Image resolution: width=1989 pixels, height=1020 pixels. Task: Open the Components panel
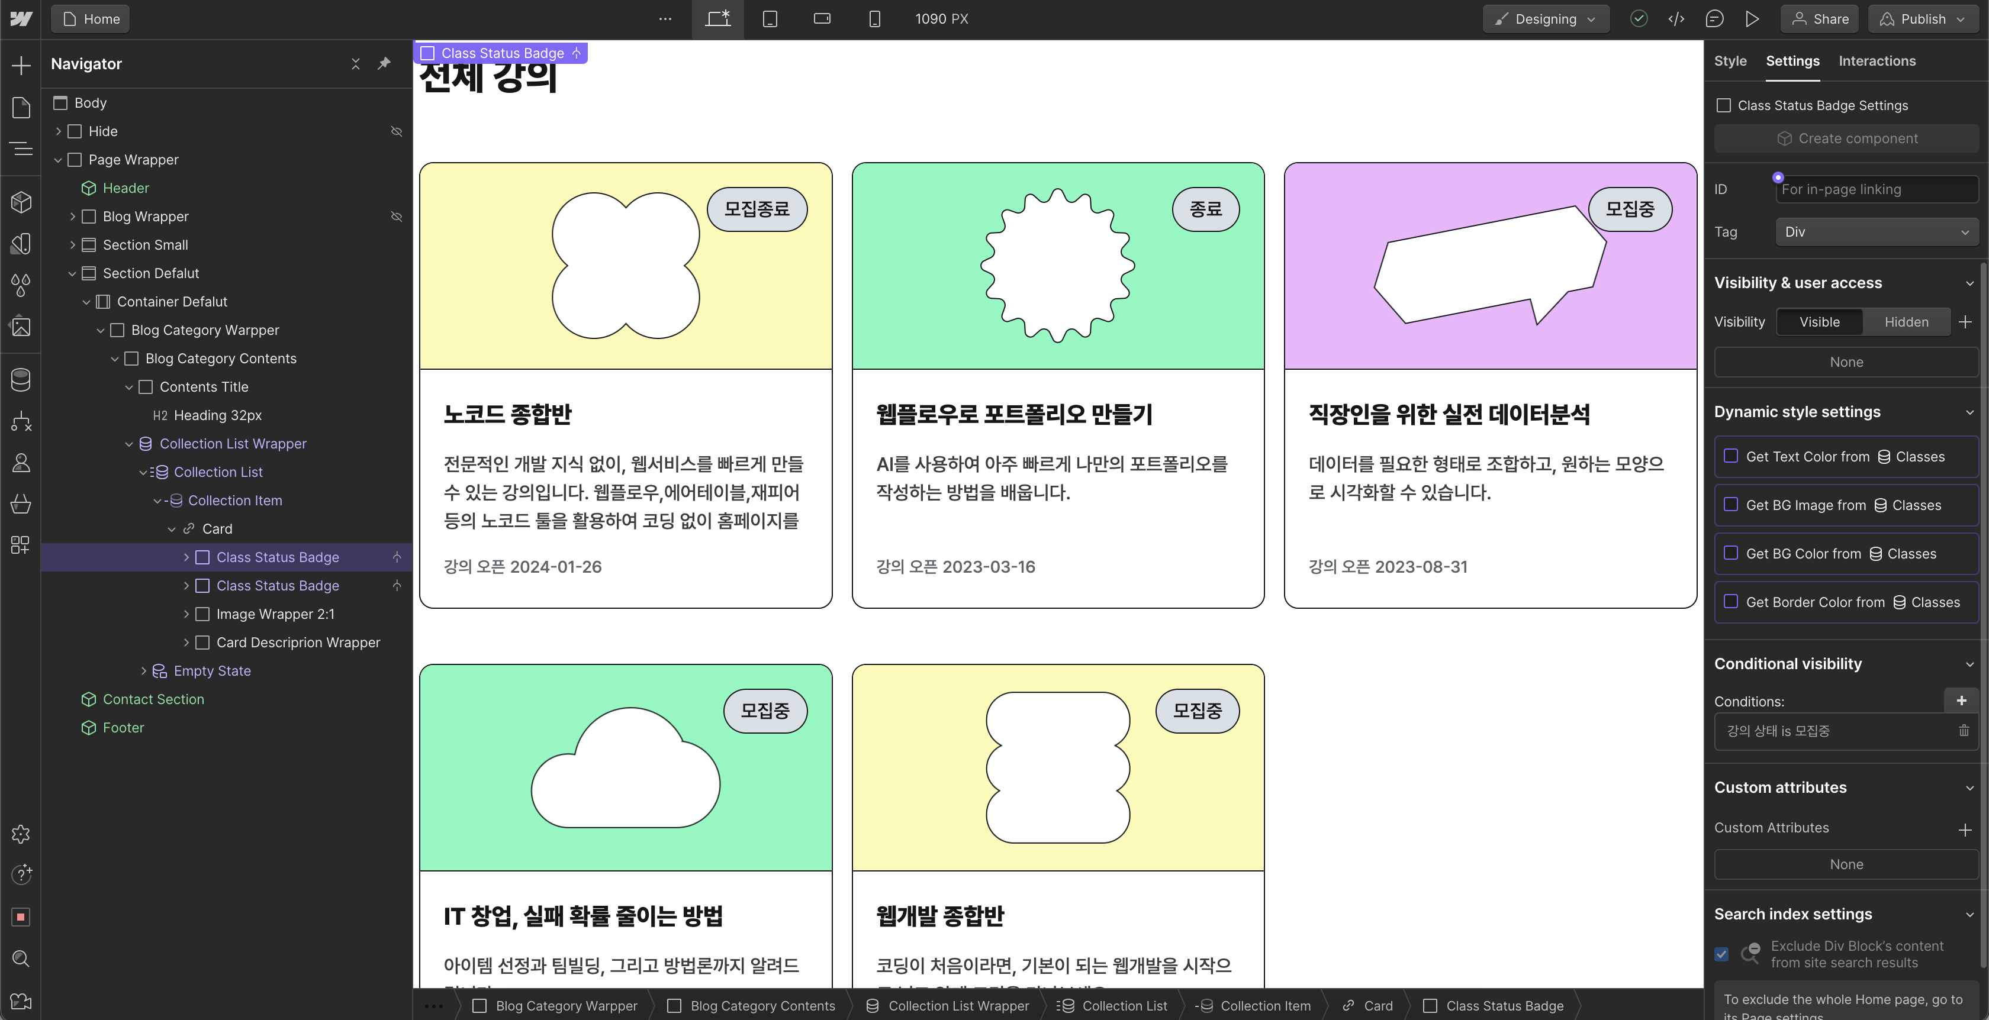click(x=21, y=202)
